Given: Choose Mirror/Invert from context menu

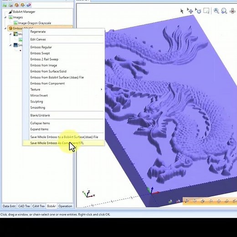Looking at the screenshot, I should (39, 96).
